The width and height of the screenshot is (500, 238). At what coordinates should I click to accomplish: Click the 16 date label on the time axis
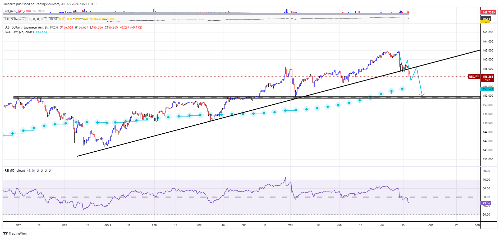click(129, 225)
